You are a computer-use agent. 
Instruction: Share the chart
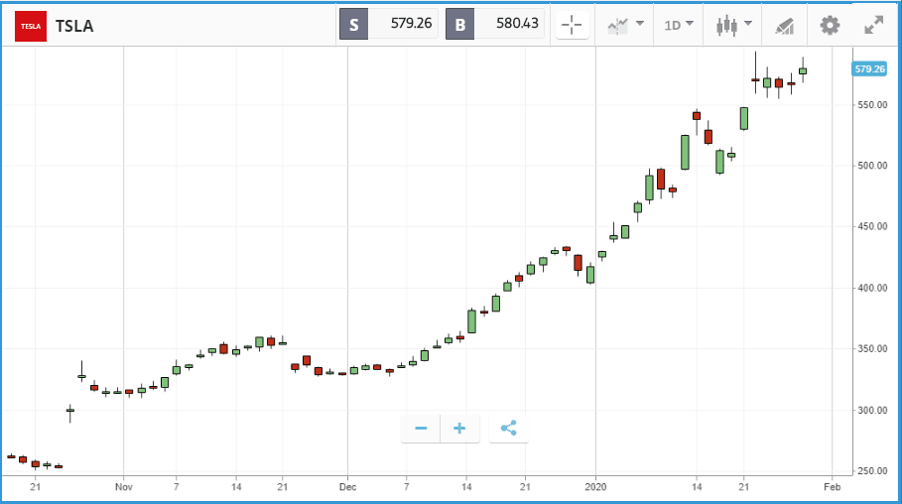click(508, 428)
